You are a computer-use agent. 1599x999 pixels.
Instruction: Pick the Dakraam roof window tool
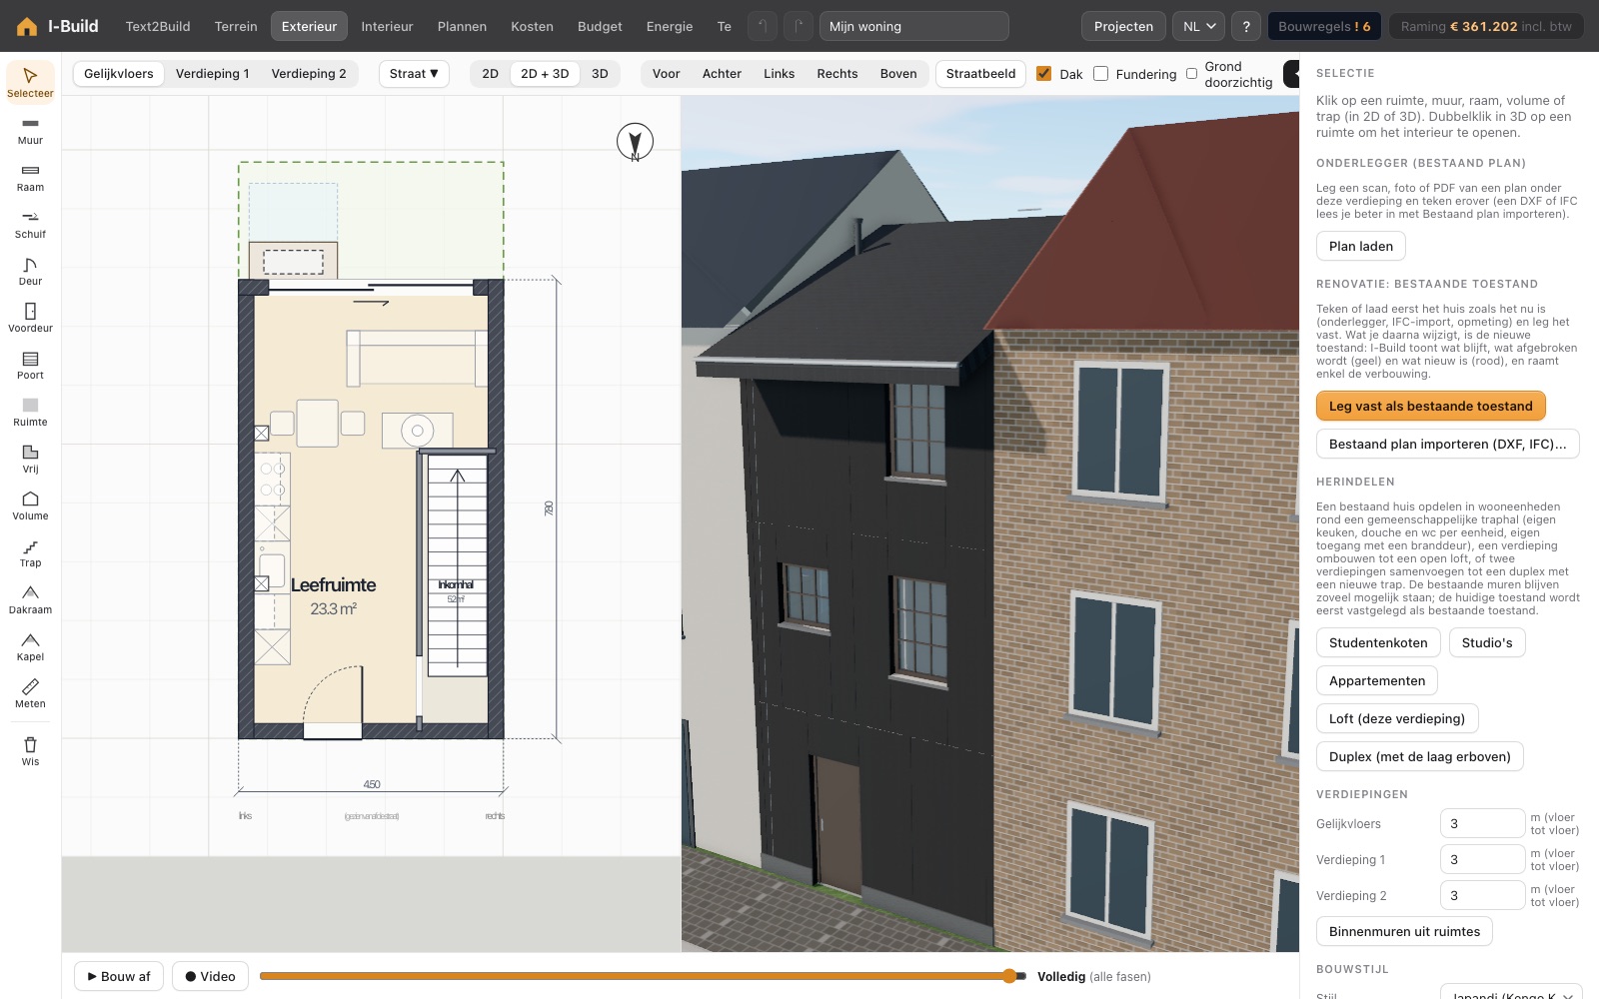tap(30, 599)
